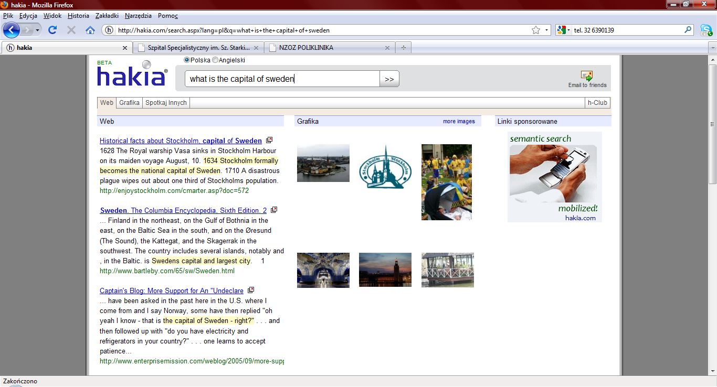Image resolution: width=717 pixels, height=387 pixels.
Task: Click the bartleby.com result URL text
Action: click(167, 271)
